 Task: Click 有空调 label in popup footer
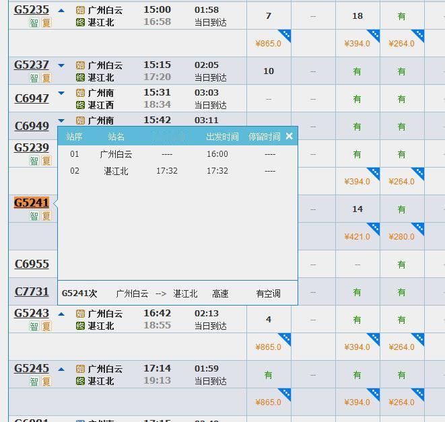pos(268,293)
